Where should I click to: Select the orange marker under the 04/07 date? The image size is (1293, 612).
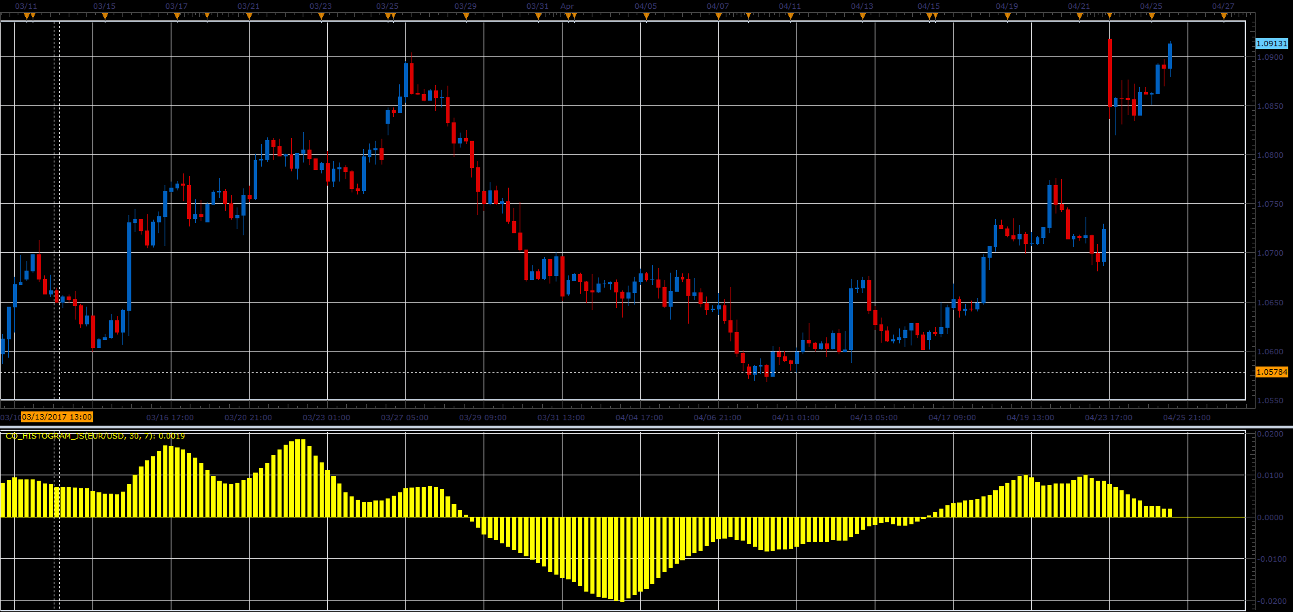click(x=718, y=16)
